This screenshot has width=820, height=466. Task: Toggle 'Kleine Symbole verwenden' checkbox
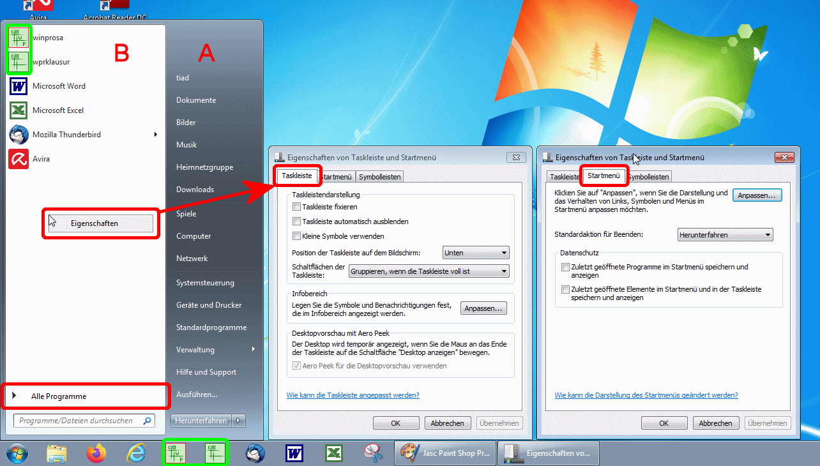[296, 236]
